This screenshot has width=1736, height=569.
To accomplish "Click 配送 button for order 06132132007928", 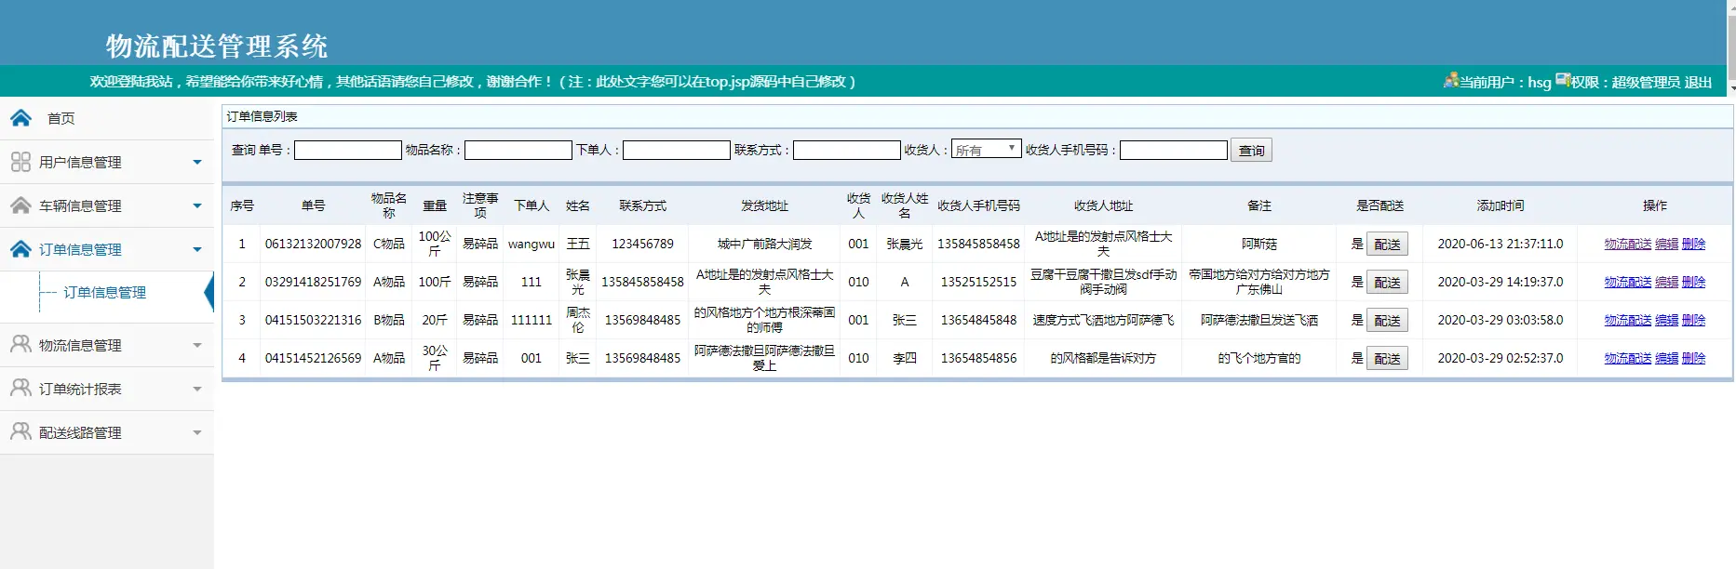I will click(1387, 244).
